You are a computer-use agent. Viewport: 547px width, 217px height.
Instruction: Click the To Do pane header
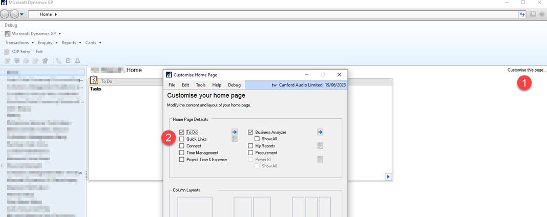click(x=241, y=81)
